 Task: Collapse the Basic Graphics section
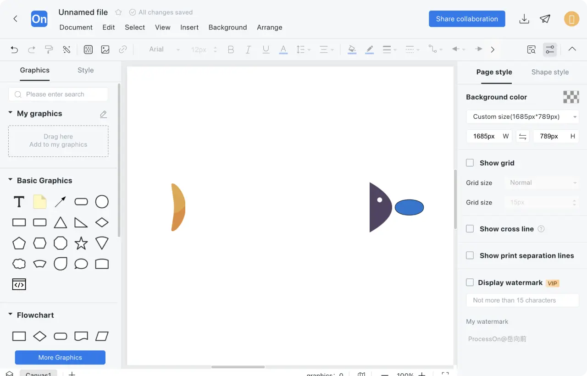pos(10,180)
